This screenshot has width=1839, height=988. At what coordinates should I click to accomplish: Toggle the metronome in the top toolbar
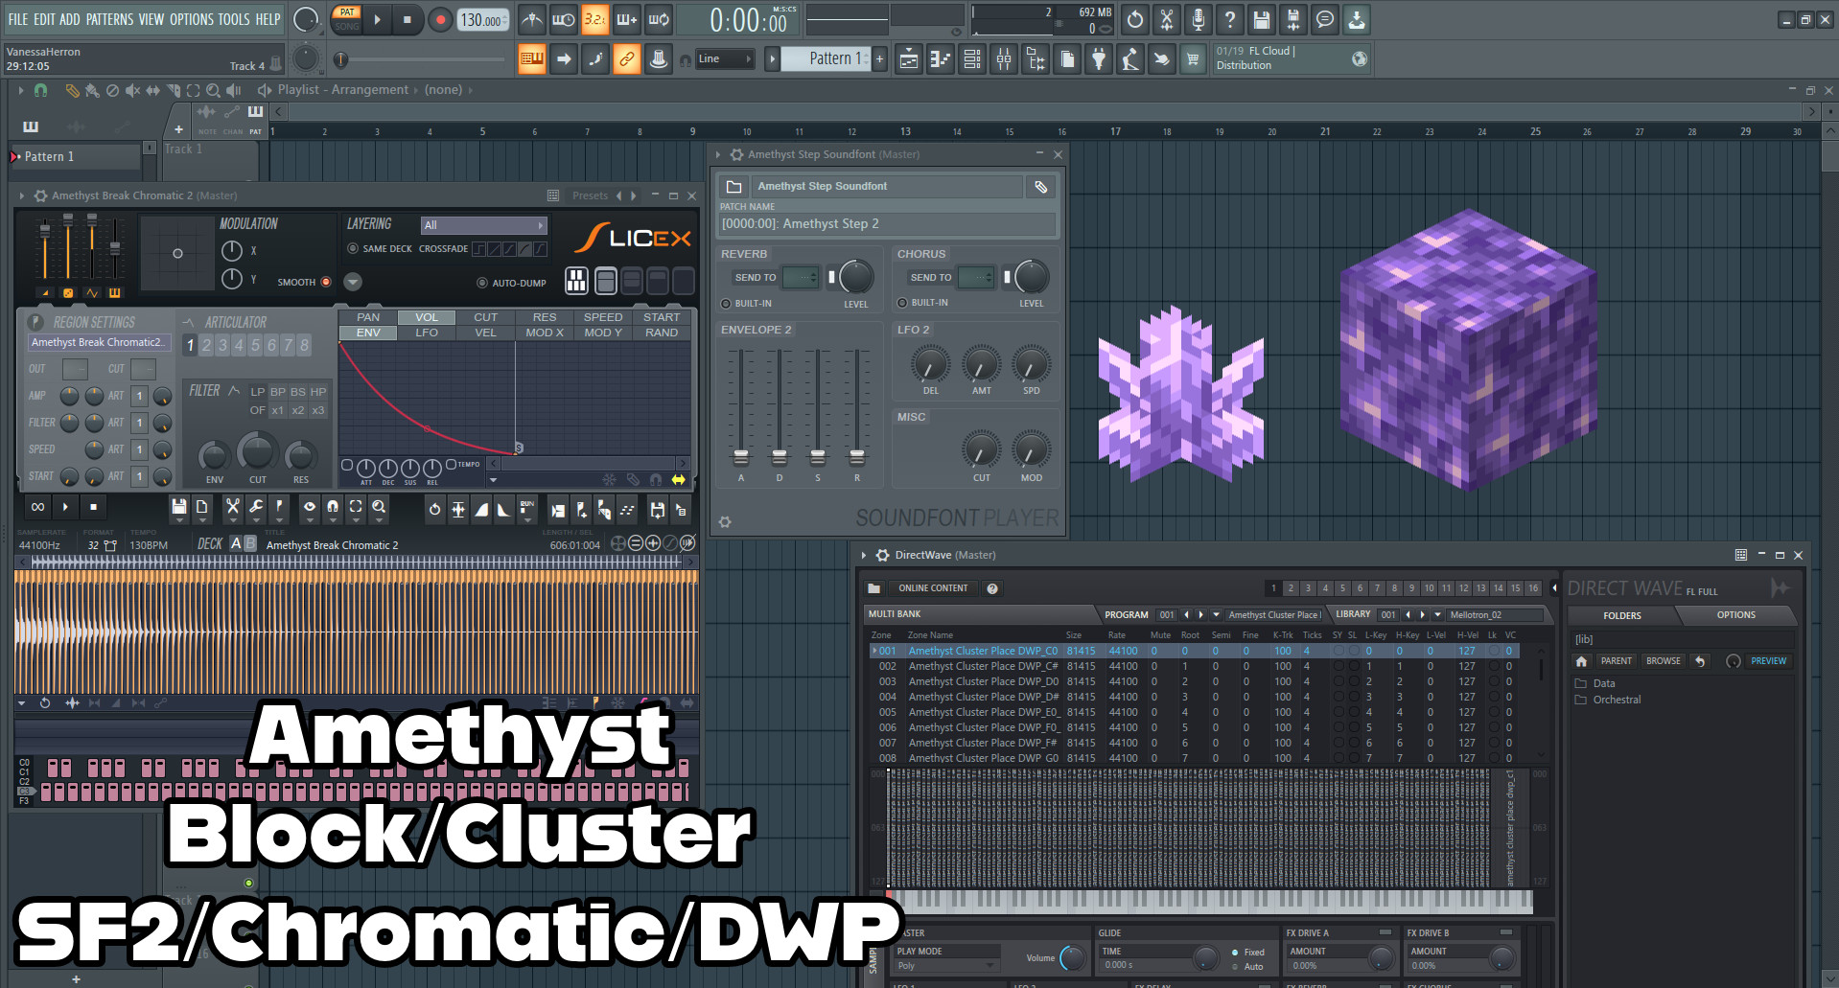[532, 19]
